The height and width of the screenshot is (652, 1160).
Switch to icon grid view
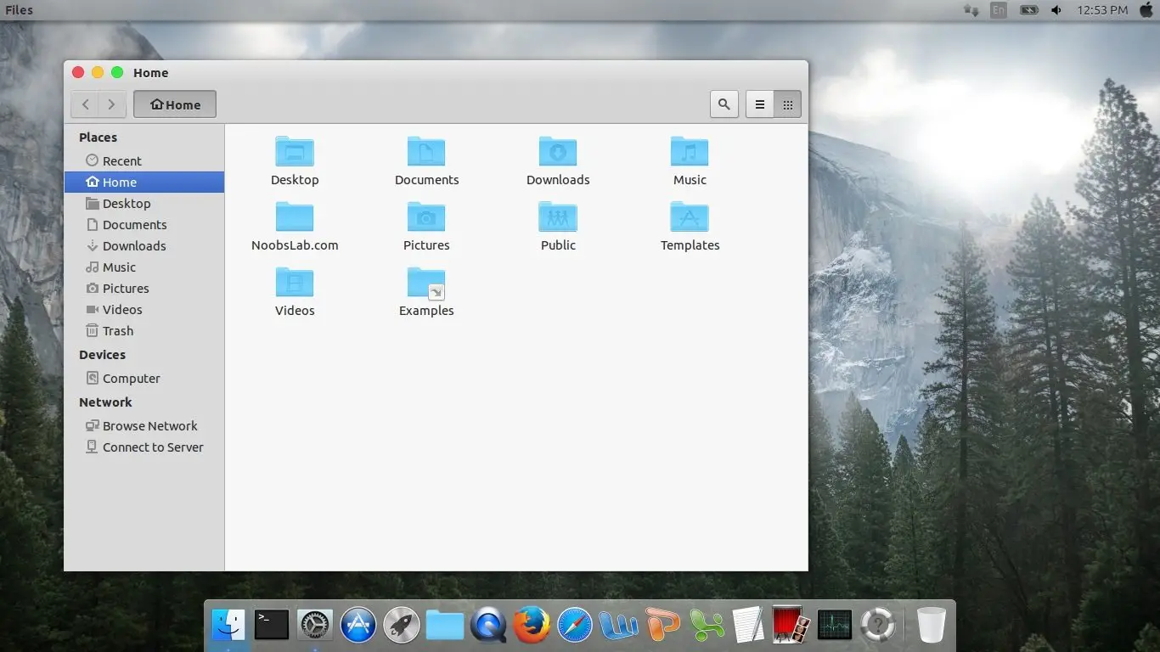point(787,104)
